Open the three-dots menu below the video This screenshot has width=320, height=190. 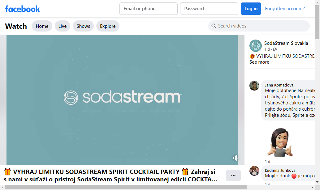pyautogui.click(x=233, y=175)
